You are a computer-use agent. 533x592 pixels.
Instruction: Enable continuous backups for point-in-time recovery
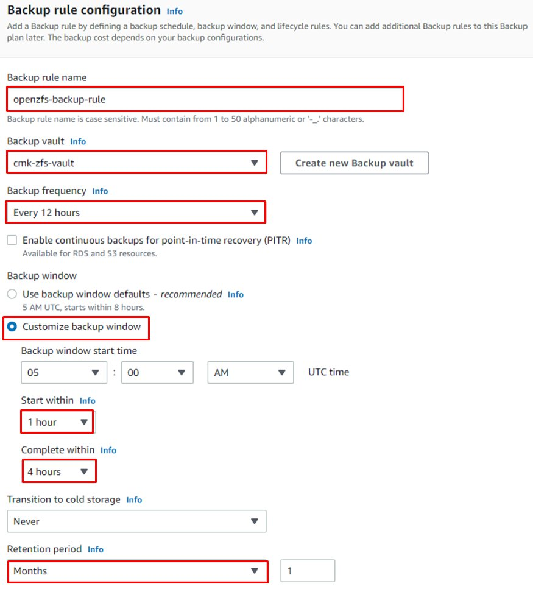coord(12,240)
